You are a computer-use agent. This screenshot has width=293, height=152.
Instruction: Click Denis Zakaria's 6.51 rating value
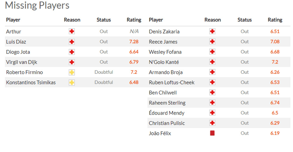pos(275,32)
